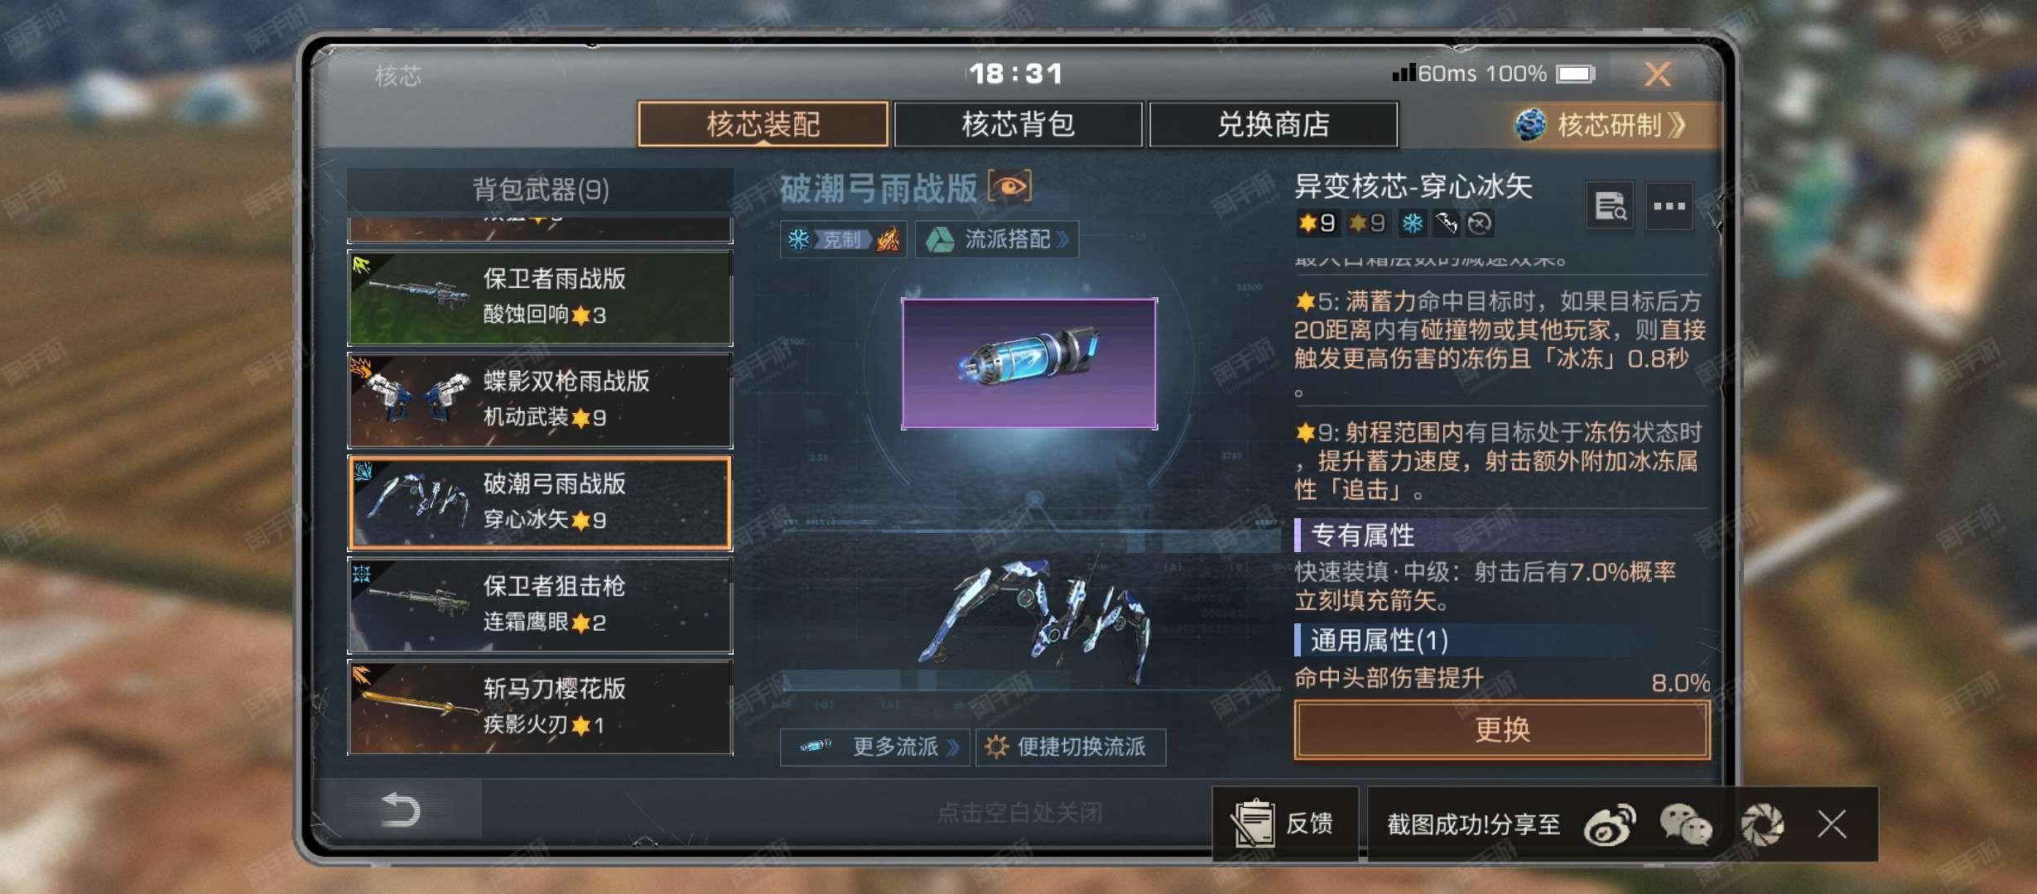Viewport: 2037px width, 894px height.
Task: Expand 更多流派 list
Action: [874, 747]
